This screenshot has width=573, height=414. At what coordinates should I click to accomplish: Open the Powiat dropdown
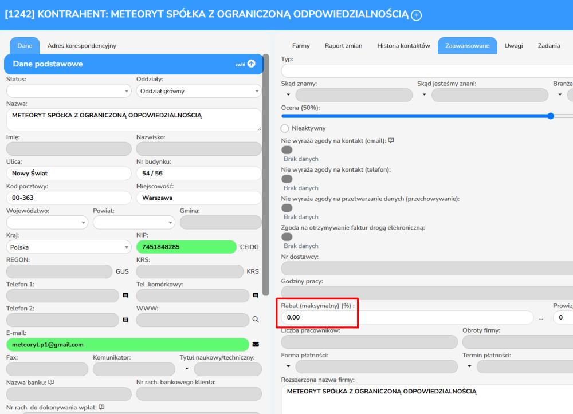click(134, 222)
